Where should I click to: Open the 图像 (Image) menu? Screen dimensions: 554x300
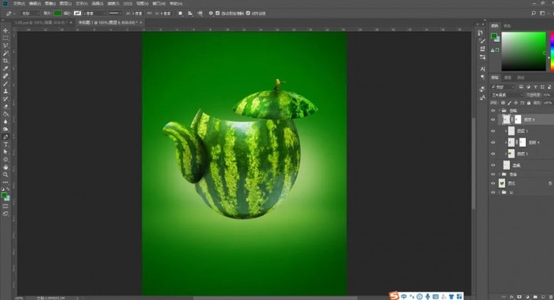50,3
